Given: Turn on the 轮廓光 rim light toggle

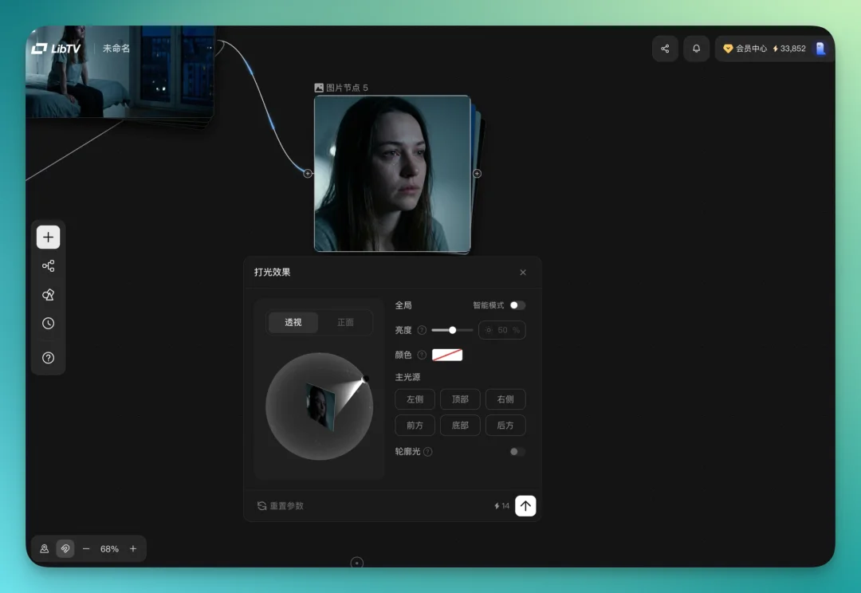Looking at the screenshot, I should point(515,451).
